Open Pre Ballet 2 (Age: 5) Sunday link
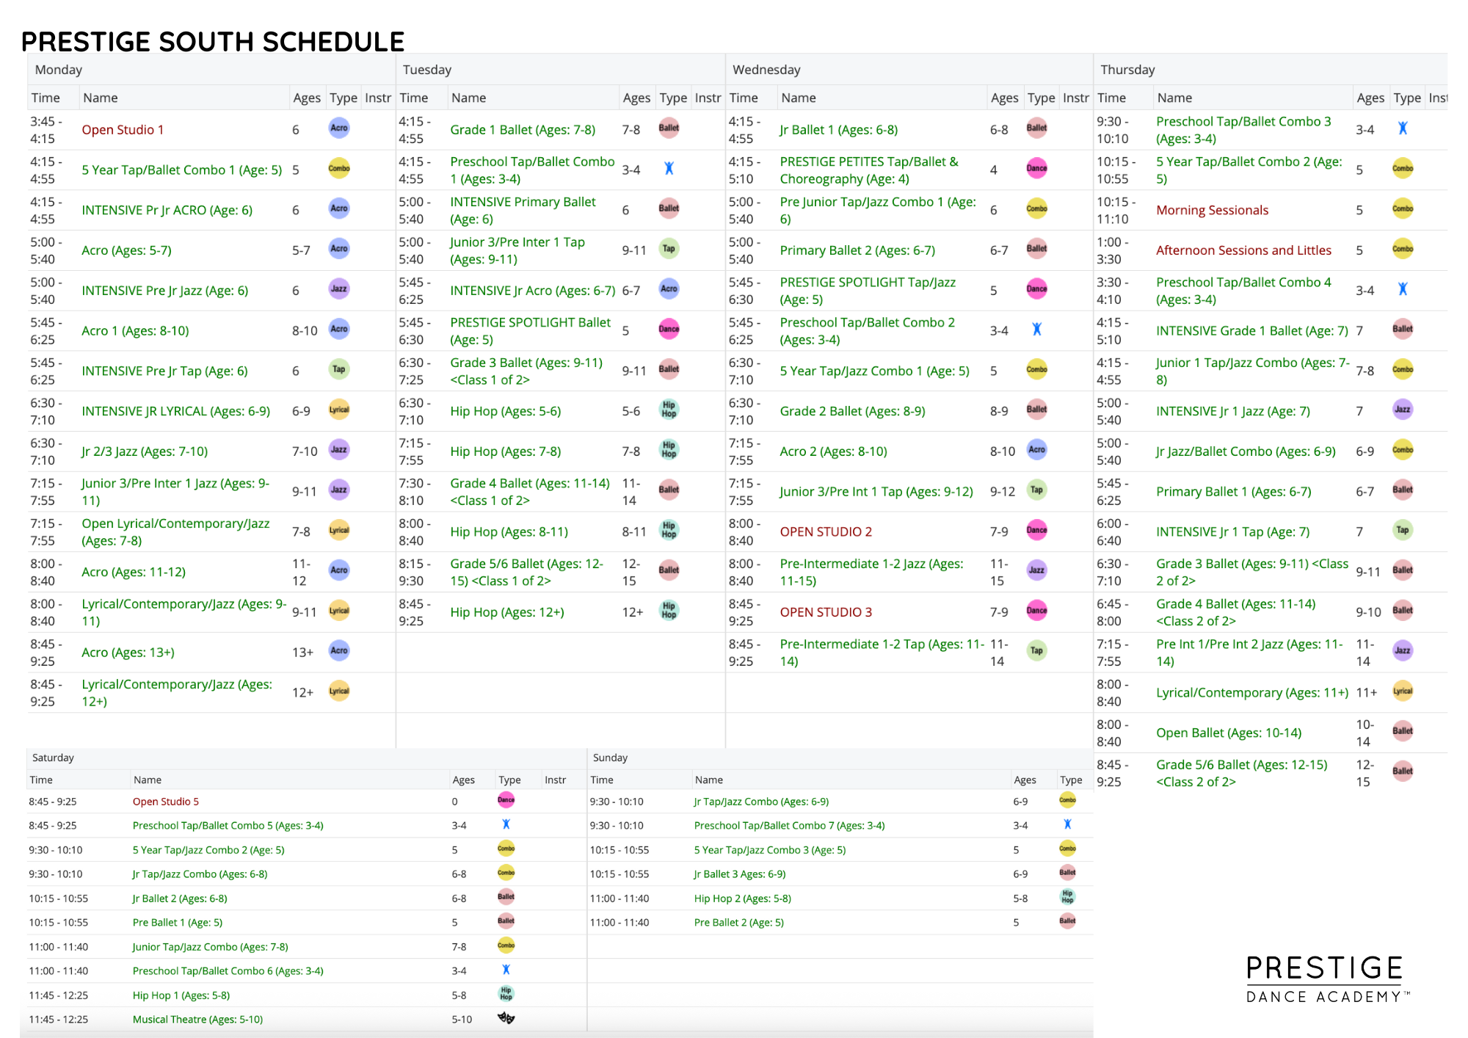The height and width of the screenshot is (1038, 1468). tap(738, 923)
